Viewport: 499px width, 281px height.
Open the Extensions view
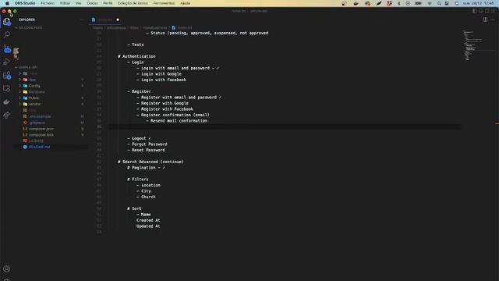coord(7,76)
